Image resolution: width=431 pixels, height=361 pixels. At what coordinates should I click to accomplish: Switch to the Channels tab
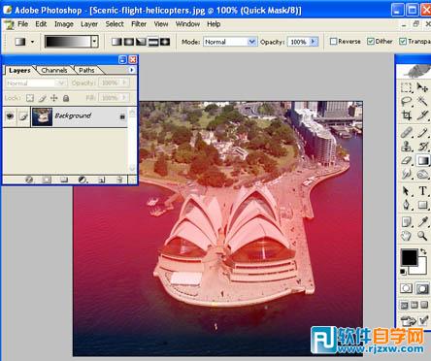click(54, 70)
